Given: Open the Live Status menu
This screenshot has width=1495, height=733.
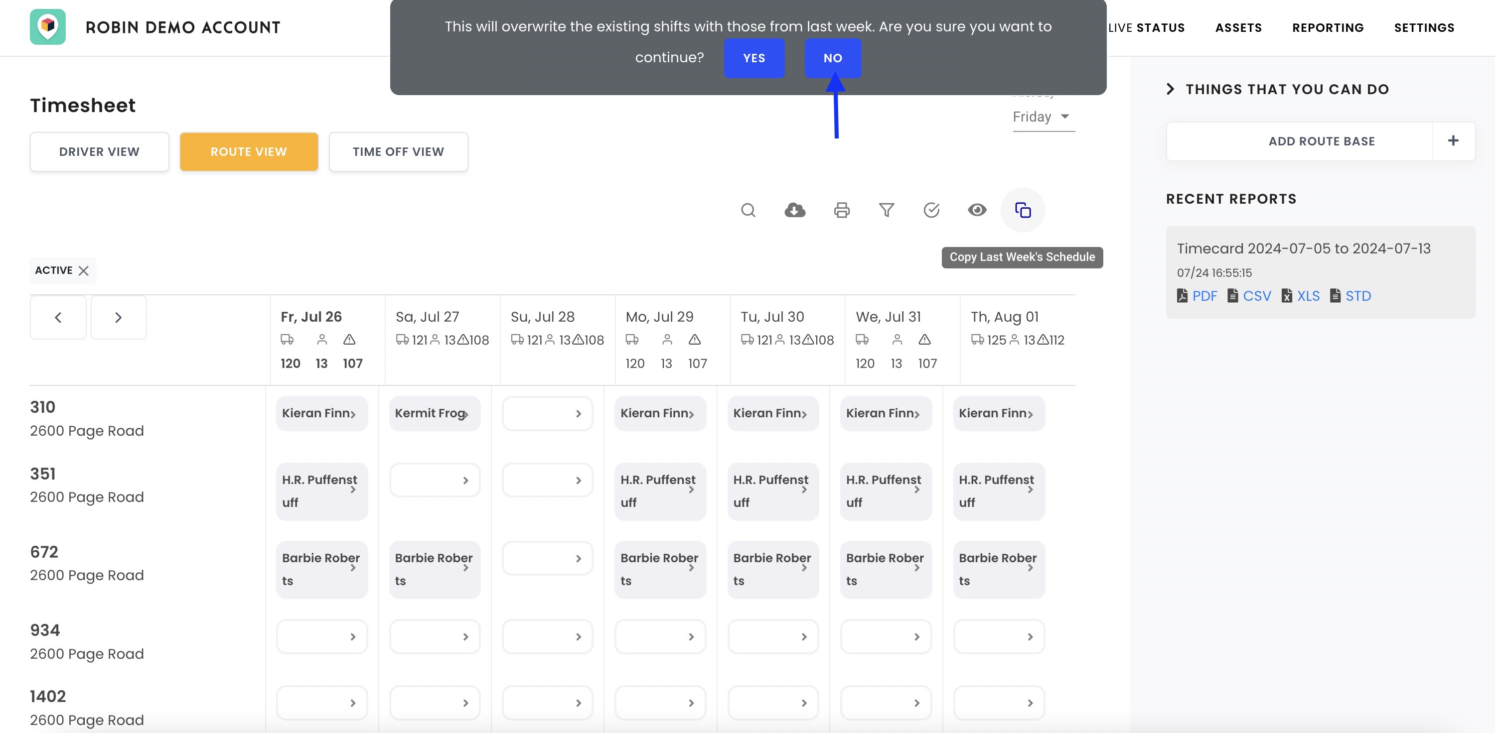Looking at the screenshot, I should point(1146,28).
